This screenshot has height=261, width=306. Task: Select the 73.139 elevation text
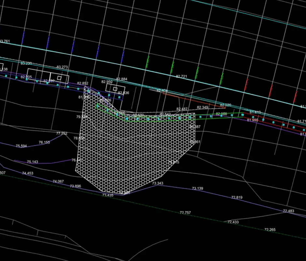tap(197, 189)
